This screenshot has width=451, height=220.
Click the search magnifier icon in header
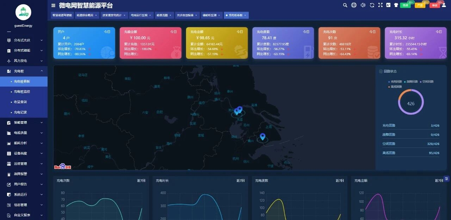(x=345, y=5)
